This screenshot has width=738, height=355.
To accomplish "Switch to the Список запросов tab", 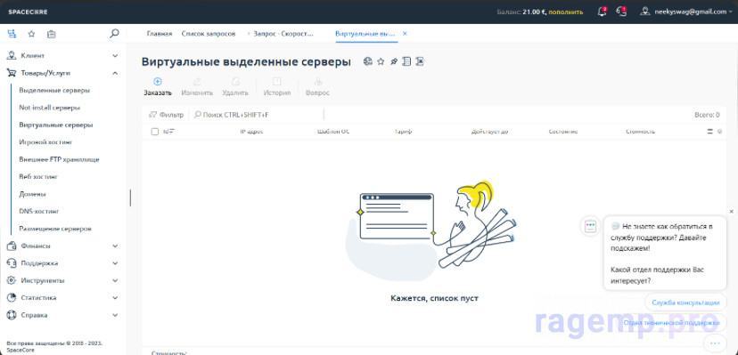I will click(209, 34).
